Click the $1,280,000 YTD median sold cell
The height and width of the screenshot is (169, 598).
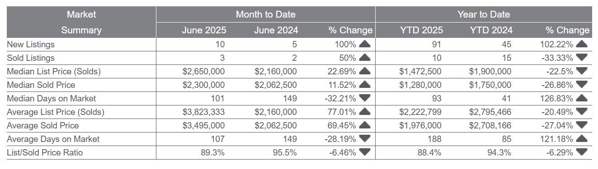(x=420, y=85)
